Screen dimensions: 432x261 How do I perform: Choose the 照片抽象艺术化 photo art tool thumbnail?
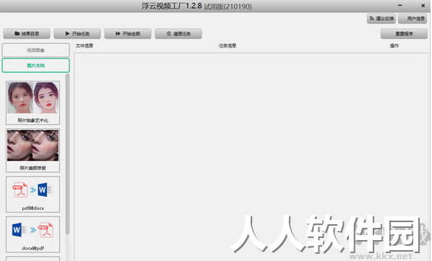point(33,102)
